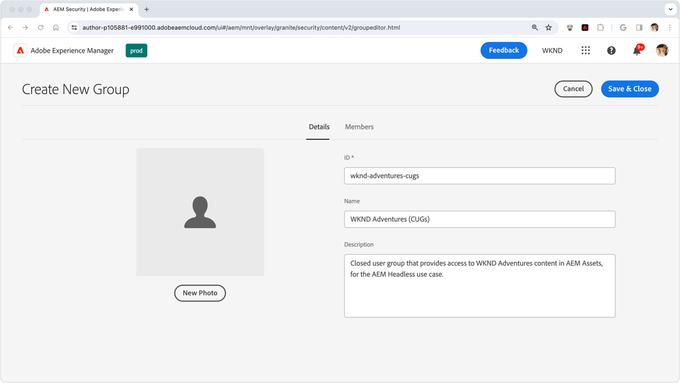Click the prod environment badge
The height and width of the screenshot is (383, 680).
pos(136,50)
